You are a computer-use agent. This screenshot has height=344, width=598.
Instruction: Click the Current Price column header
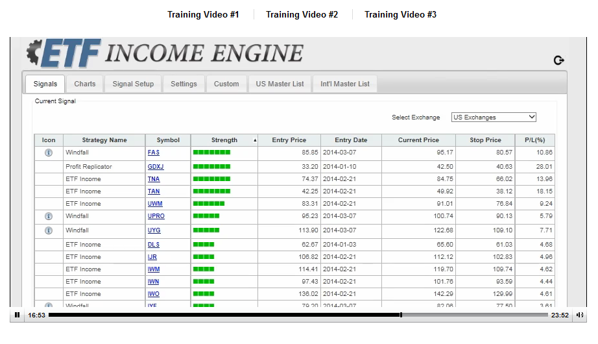pyautogui.click(x=418, y=140)
